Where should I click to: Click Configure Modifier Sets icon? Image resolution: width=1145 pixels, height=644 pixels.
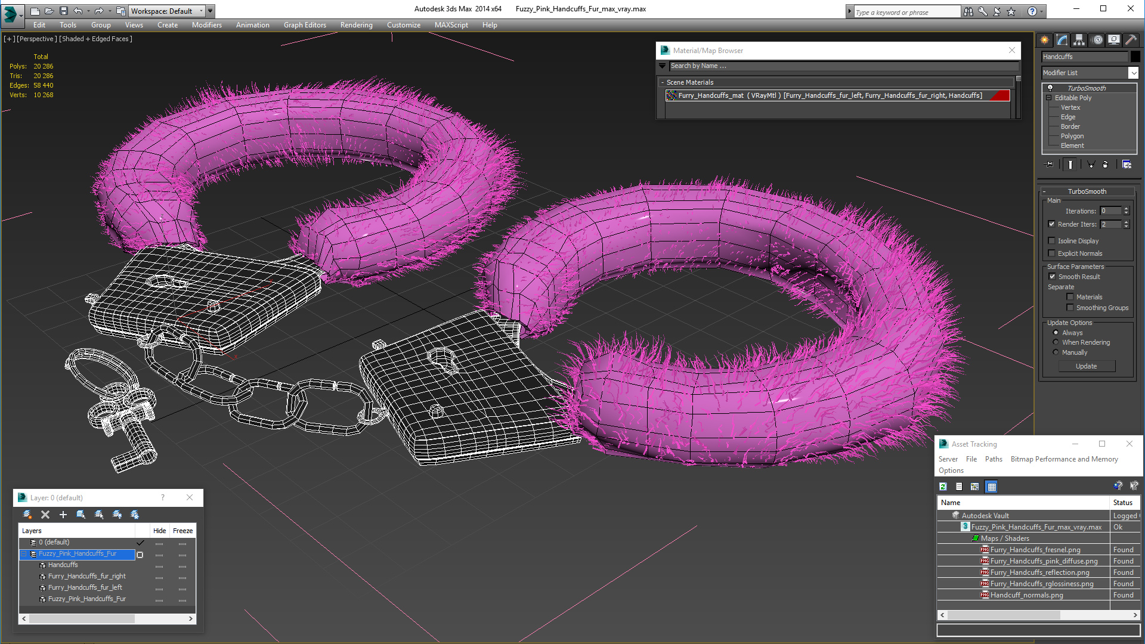1127,164
